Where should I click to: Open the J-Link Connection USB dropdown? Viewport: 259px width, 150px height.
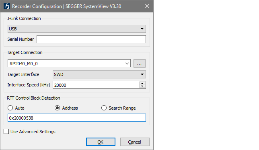[x=77, y=29]
